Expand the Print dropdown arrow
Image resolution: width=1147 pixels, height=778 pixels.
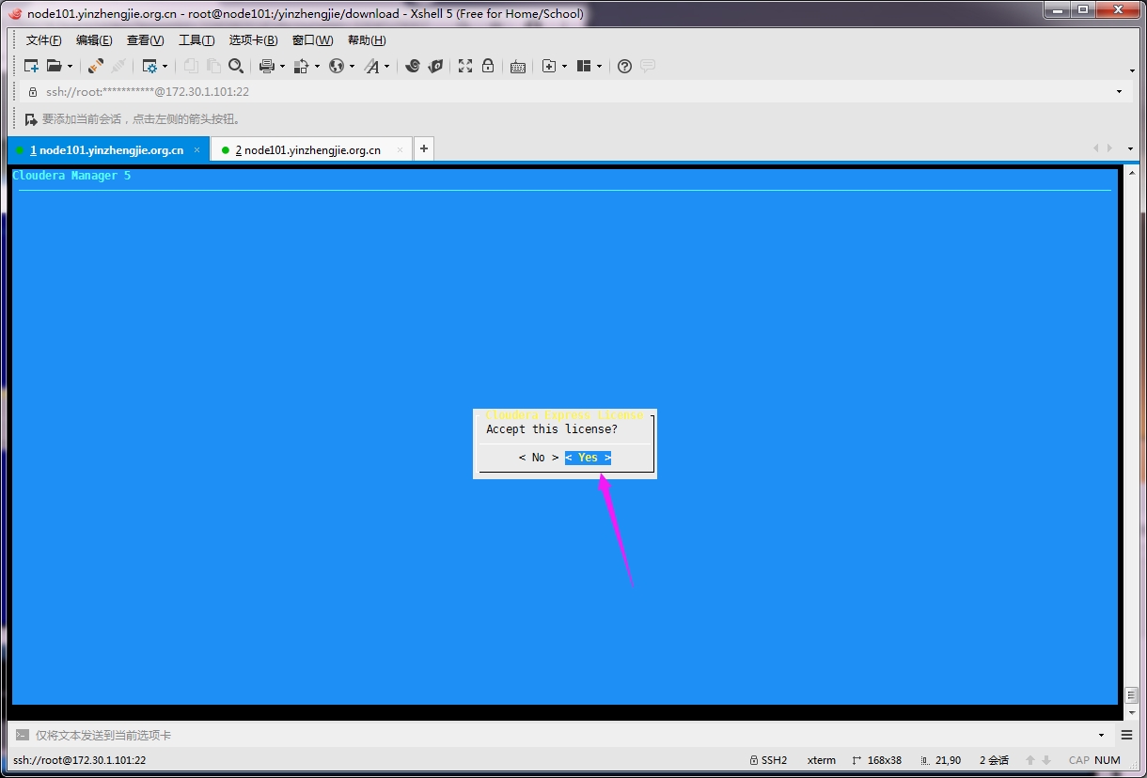click(282, 67)
